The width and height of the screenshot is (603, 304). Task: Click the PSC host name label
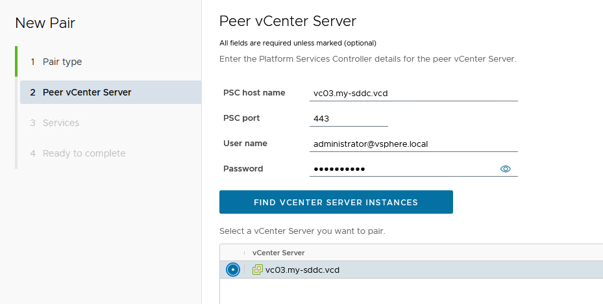[x=254, y=93]
